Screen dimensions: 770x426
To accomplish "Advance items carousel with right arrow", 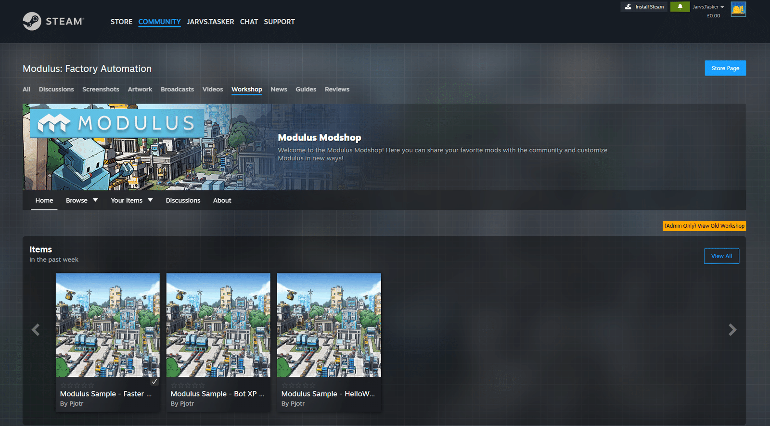I will (732, 330).
